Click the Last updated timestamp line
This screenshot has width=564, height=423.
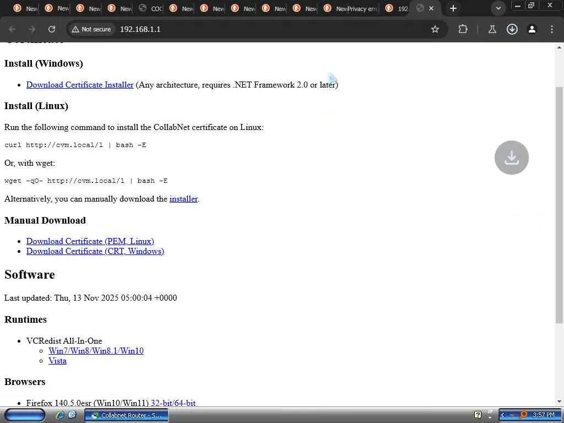(x=91, y=298)
